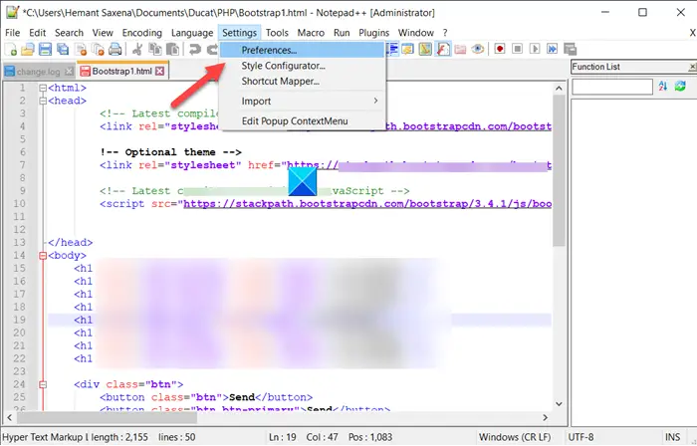Toggle the monitoring eye icon
Screen dimensions: 697x446
pos(478,49)
